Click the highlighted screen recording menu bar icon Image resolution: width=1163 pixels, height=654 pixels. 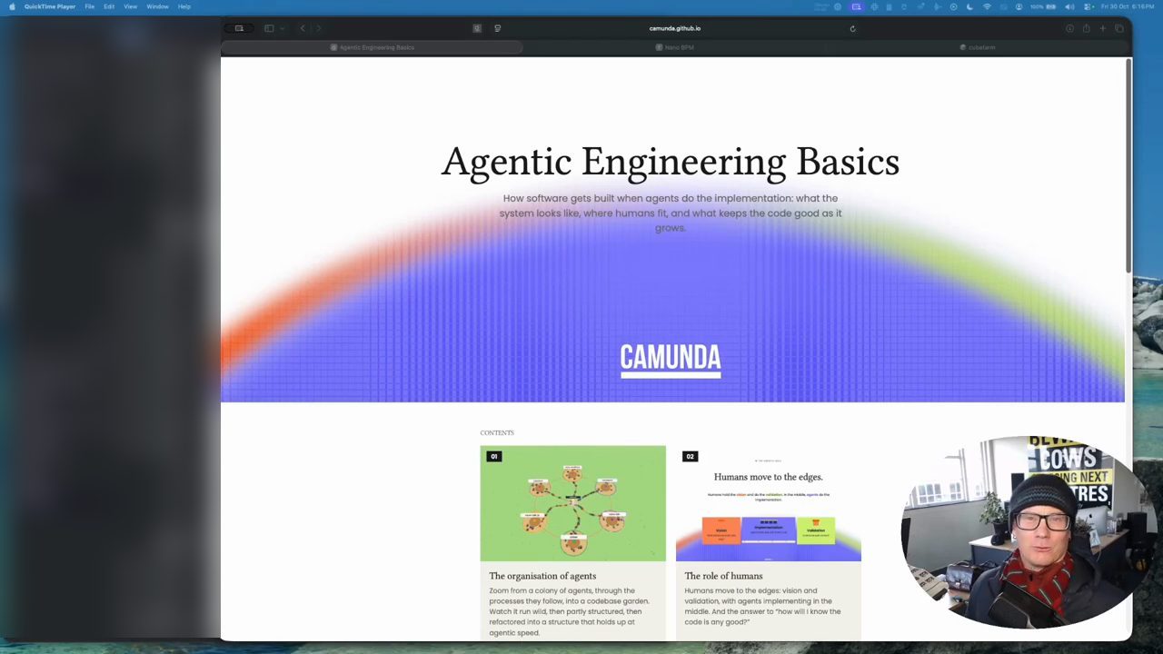(856, 6)
